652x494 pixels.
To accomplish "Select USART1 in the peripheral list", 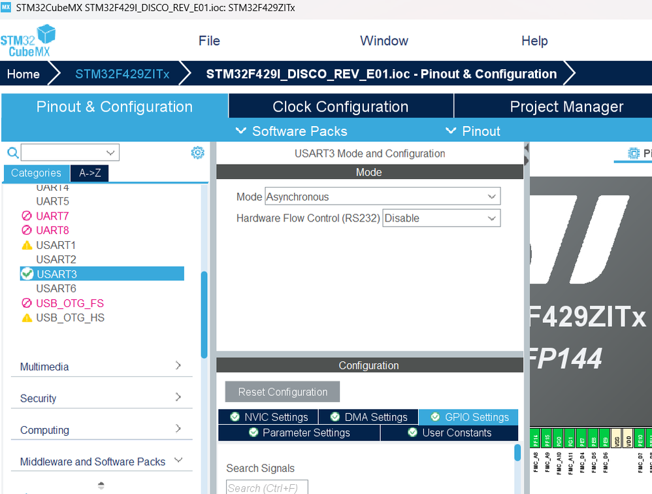I will pyautogui.click(x=56, y=245).
